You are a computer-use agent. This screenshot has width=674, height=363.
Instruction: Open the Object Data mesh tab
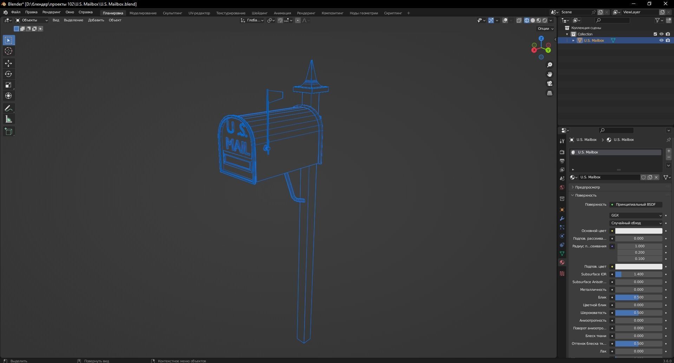(562, 253)
